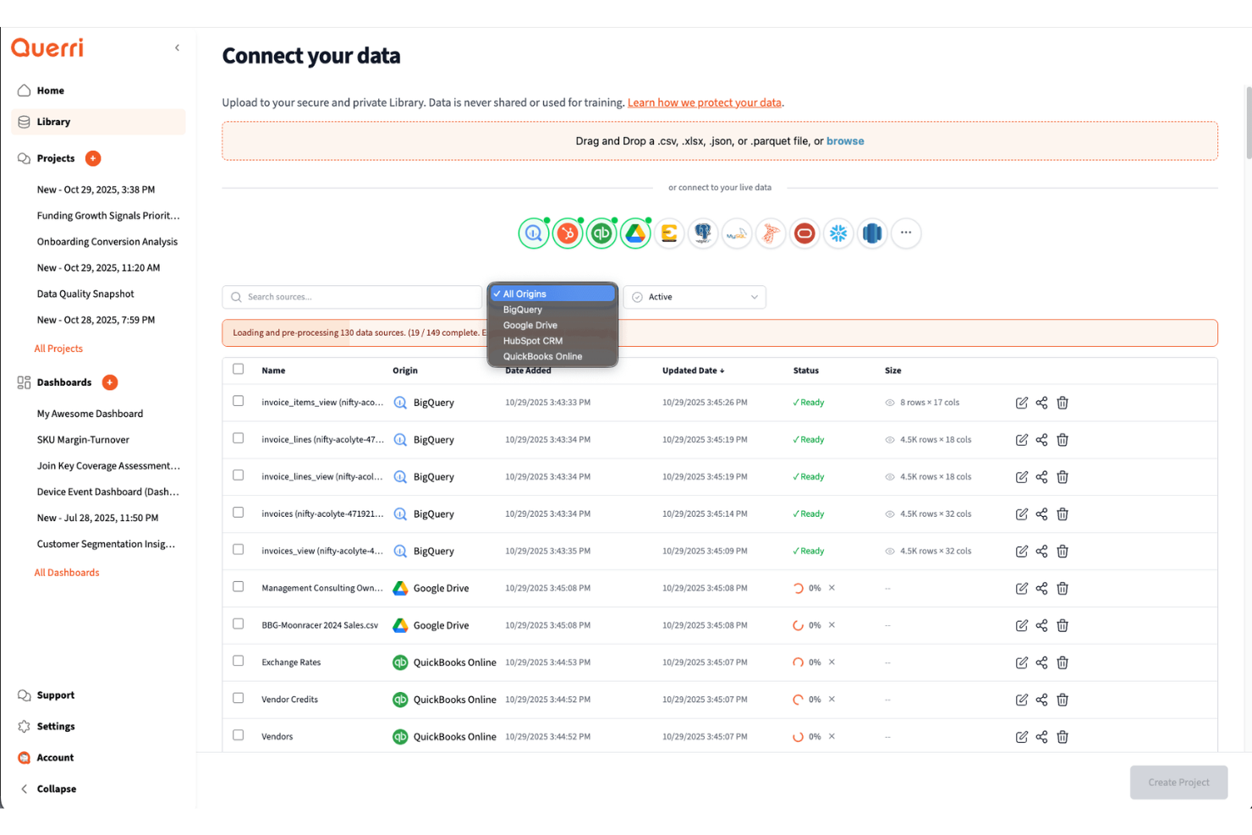Open the Amazon Redshift connector icon
1252x835 pixels.
coord(872,233)
